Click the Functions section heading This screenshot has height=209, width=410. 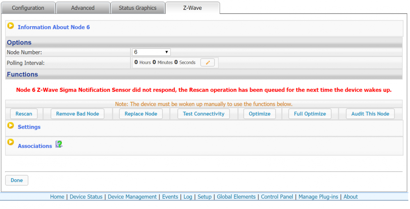(22, 74)
